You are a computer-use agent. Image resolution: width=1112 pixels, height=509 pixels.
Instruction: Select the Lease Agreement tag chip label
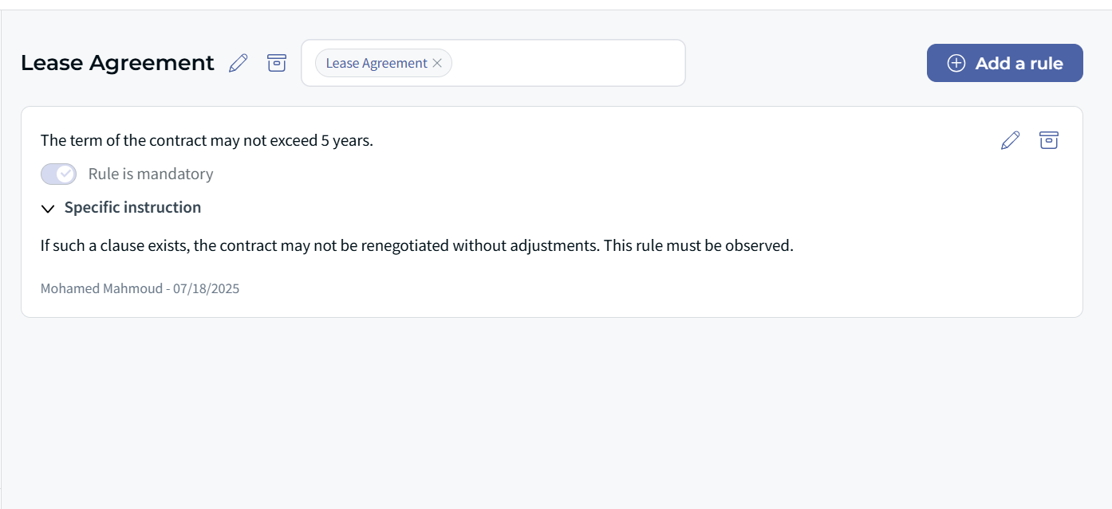pyautogui.click(x=377, y=63)
